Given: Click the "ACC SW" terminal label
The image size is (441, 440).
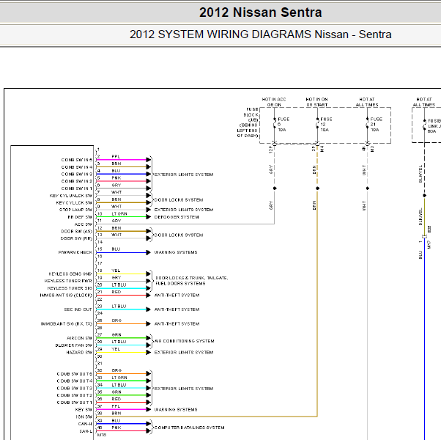Looking at the screenshot, I should 84,224.
